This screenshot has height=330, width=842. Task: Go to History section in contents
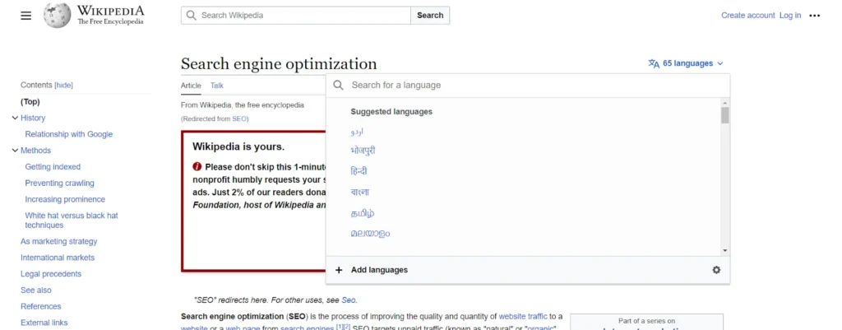click(x=33, y=119)
